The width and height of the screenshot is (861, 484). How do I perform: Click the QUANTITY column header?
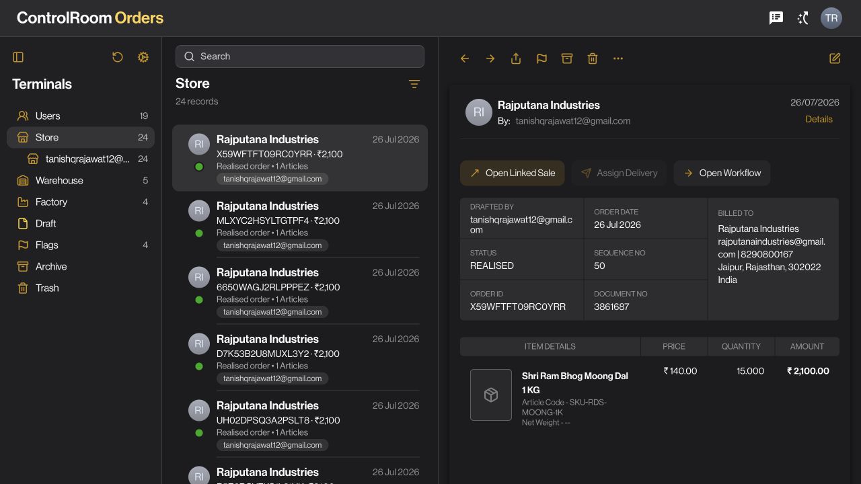pos(741,346)
